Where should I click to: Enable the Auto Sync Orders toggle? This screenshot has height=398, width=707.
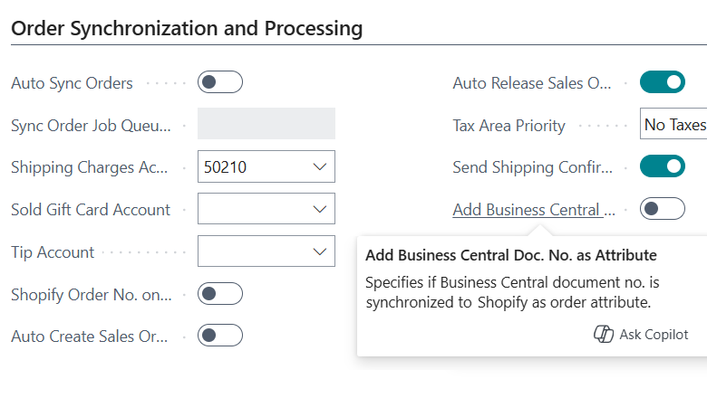click(220, 83)
